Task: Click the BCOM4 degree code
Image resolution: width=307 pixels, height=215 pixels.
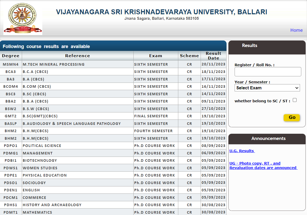Action: [x=11, y=86]
